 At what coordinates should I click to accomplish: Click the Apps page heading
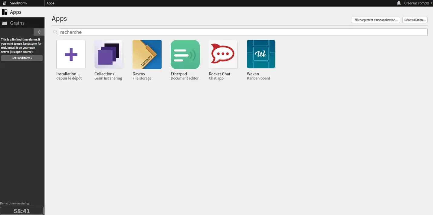[x=59, y=19]
